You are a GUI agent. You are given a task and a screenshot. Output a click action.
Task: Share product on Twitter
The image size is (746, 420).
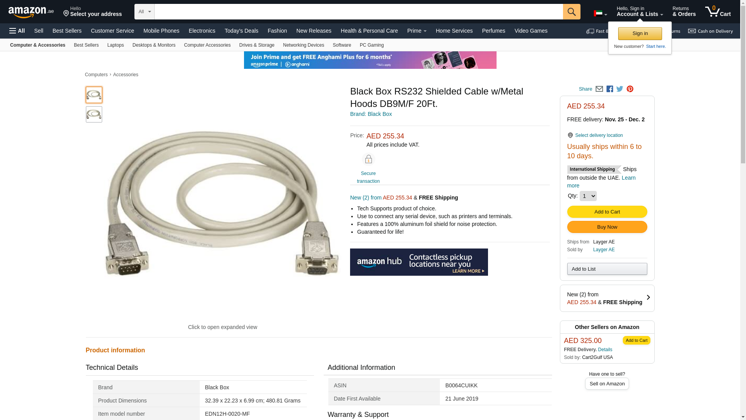(x=620, y=89)
